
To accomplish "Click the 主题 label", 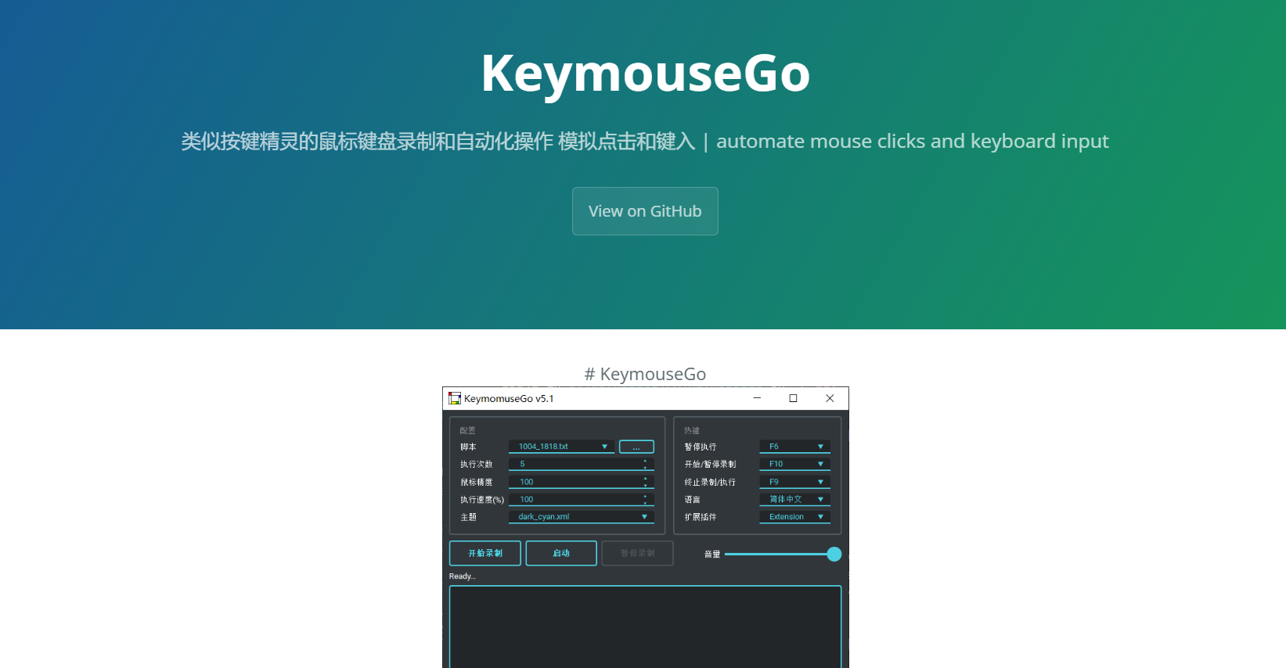I will coord(468,517).
